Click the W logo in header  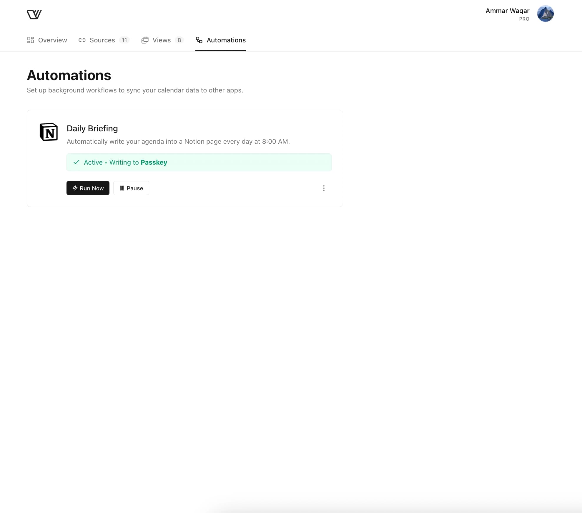[x=34, y=14]
